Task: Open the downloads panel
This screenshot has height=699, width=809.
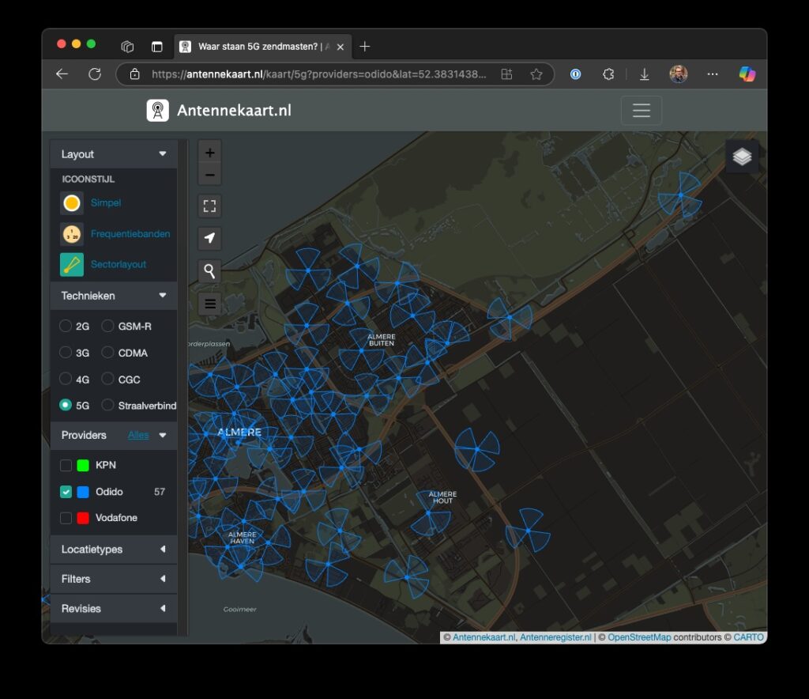Action: point(645,74)
